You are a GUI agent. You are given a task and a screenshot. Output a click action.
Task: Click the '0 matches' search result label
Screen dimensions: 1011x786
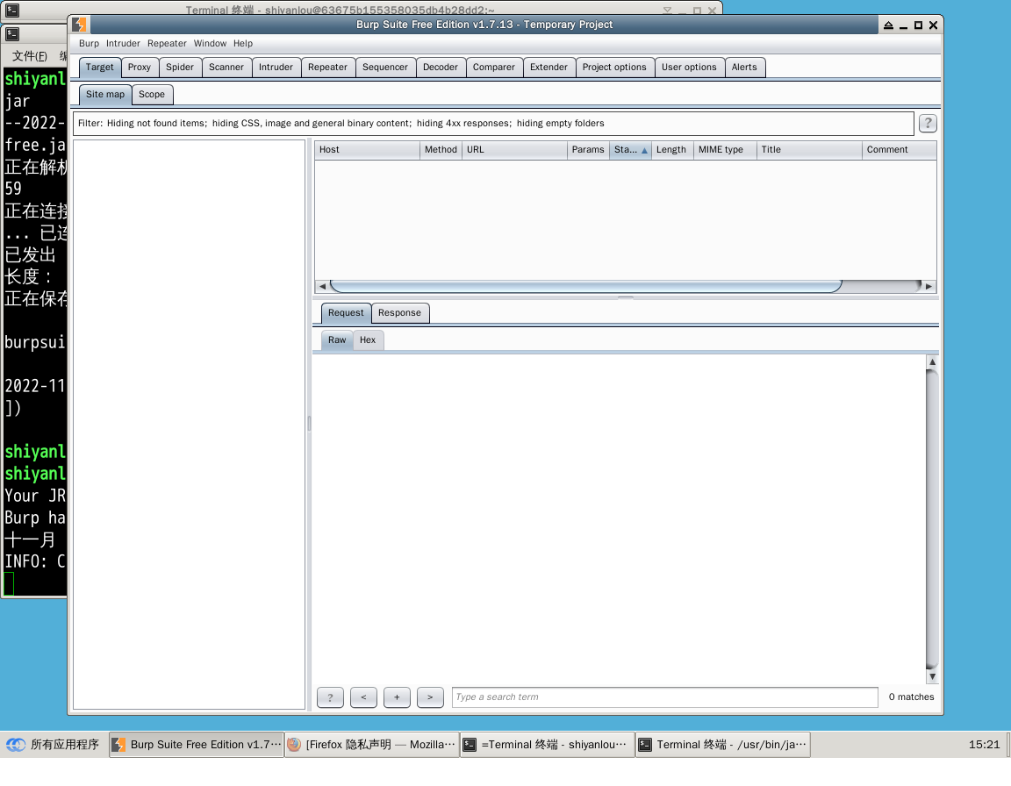pyautogui.click(x=911, y=697)
